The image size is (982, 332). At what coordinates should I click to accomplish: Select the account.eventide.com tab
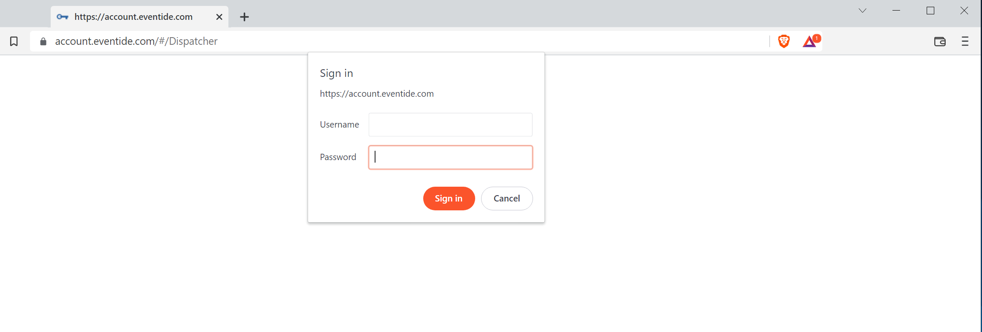[133, 17]
